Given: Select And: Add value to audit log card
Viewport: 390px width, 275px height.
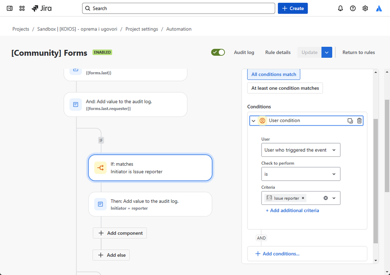Looking at the screenshot, I should tap(126, 105).
